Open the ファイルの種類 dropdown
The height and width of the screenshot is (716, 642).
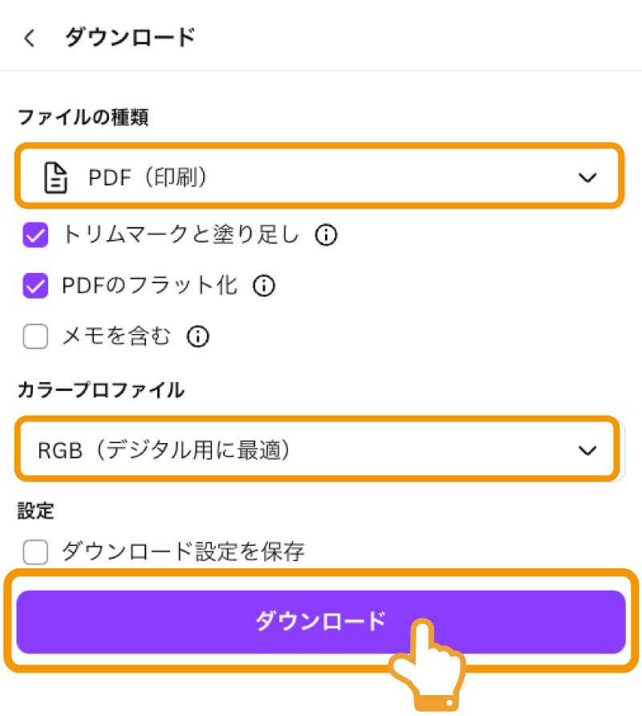pos(321,177)
